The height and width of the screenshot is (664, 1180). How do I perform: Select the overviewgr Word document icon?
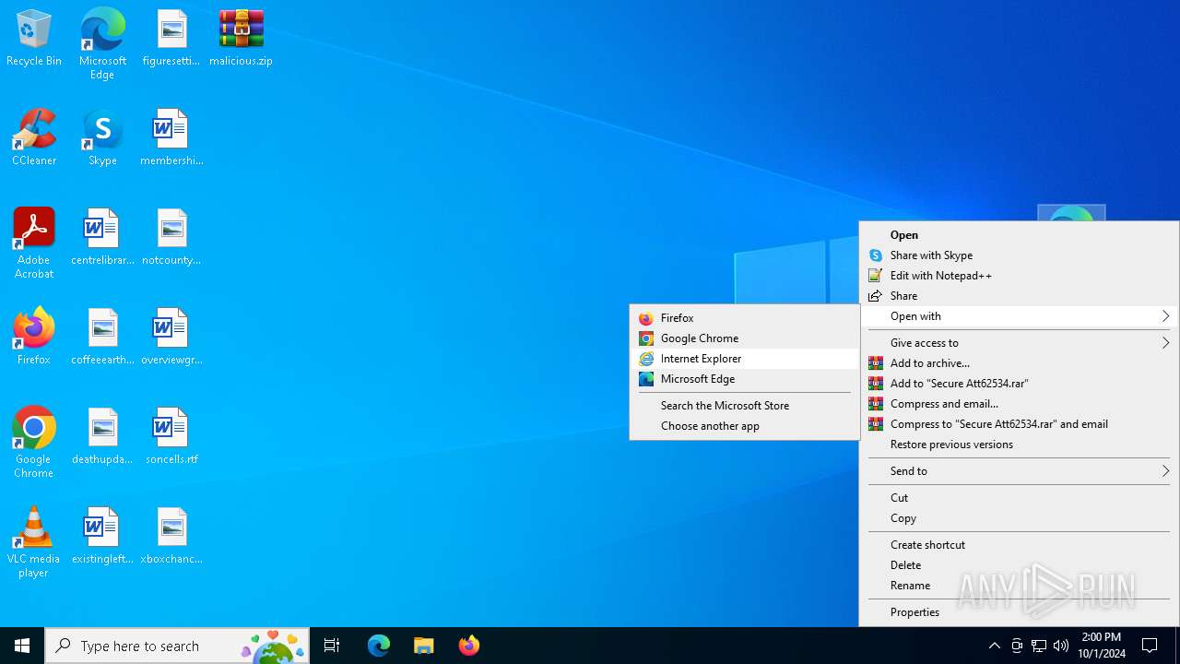coord(171,338)
